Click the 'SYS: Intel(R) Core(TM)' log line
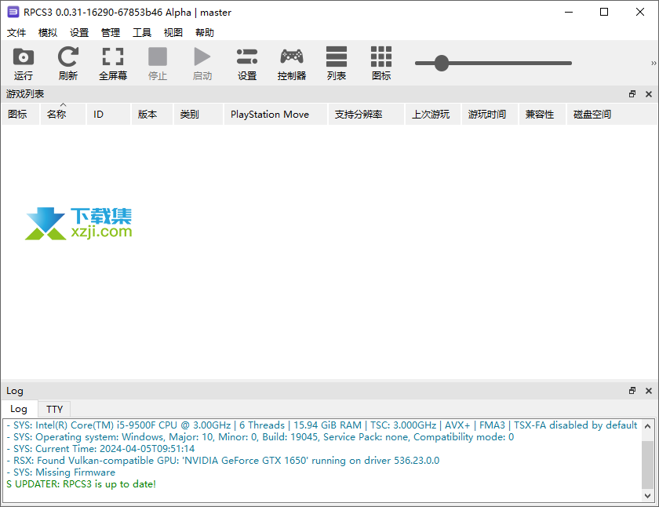Screen dimensions: 659x507 322,425
